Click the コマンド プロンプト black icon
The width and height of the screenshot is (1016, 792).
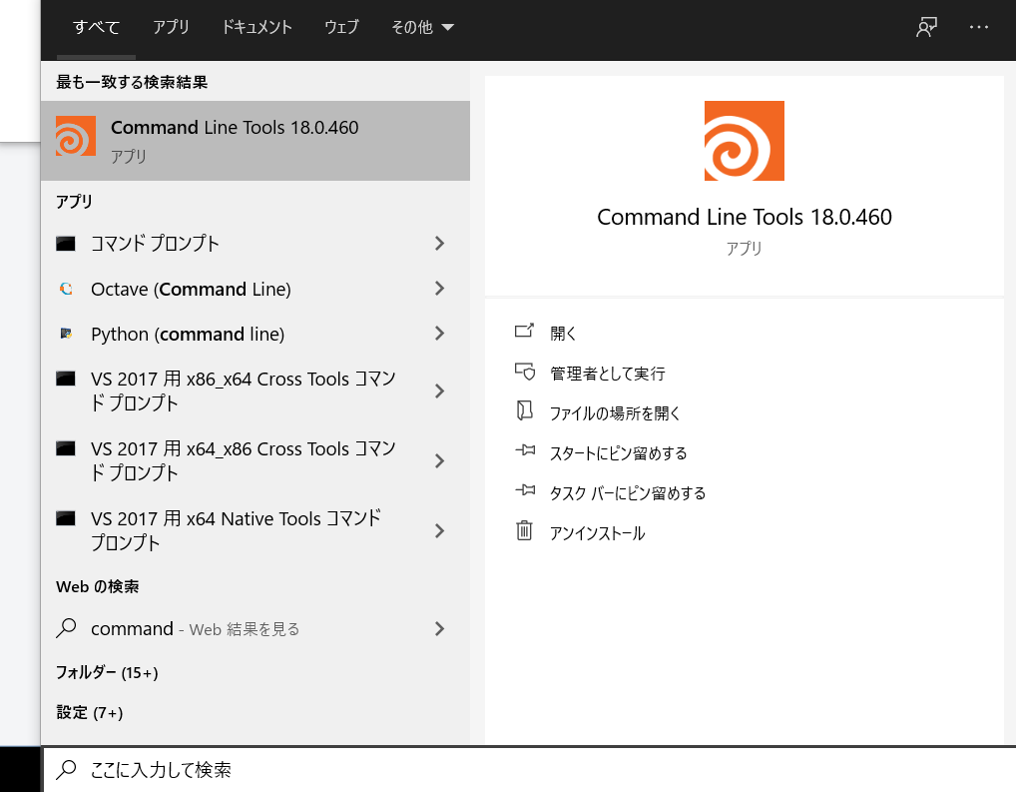(x=66, y=244)
